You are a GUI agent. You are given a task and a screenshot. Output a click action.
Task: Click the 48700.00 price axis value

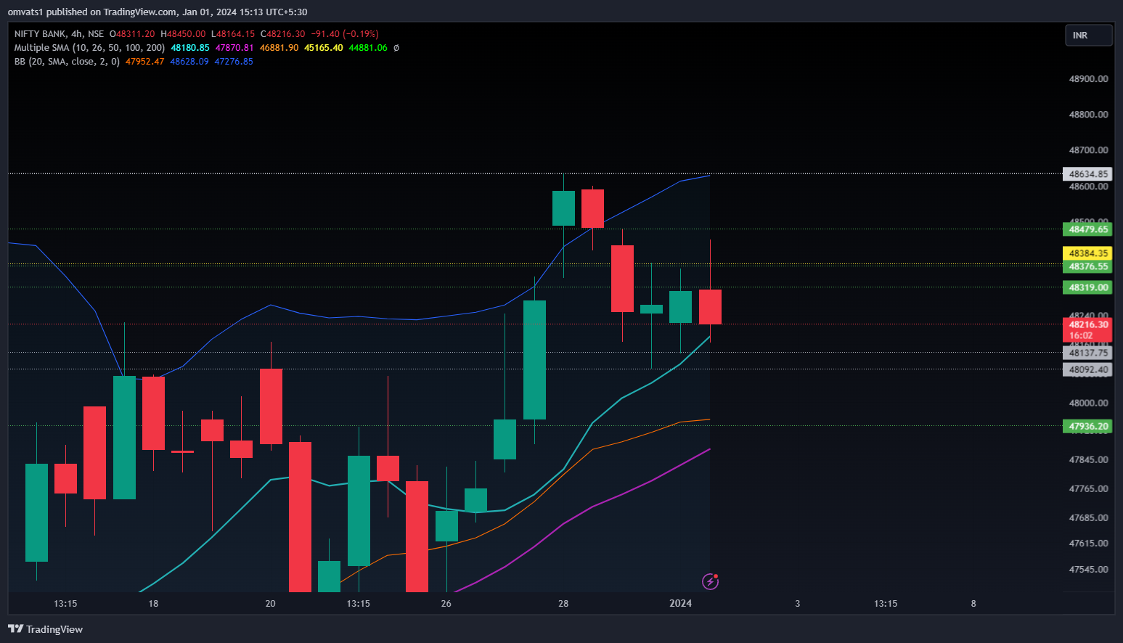point(1088,150)
